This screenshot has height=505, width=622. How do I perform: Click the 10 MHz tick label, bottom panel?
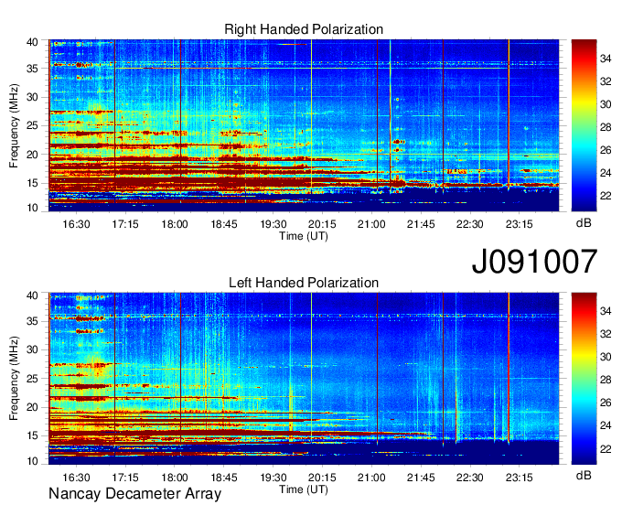[x=32, y=461]
